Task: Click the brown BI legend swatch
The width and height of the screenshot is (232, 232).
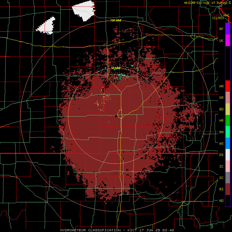Action: [x=228, y=189]
